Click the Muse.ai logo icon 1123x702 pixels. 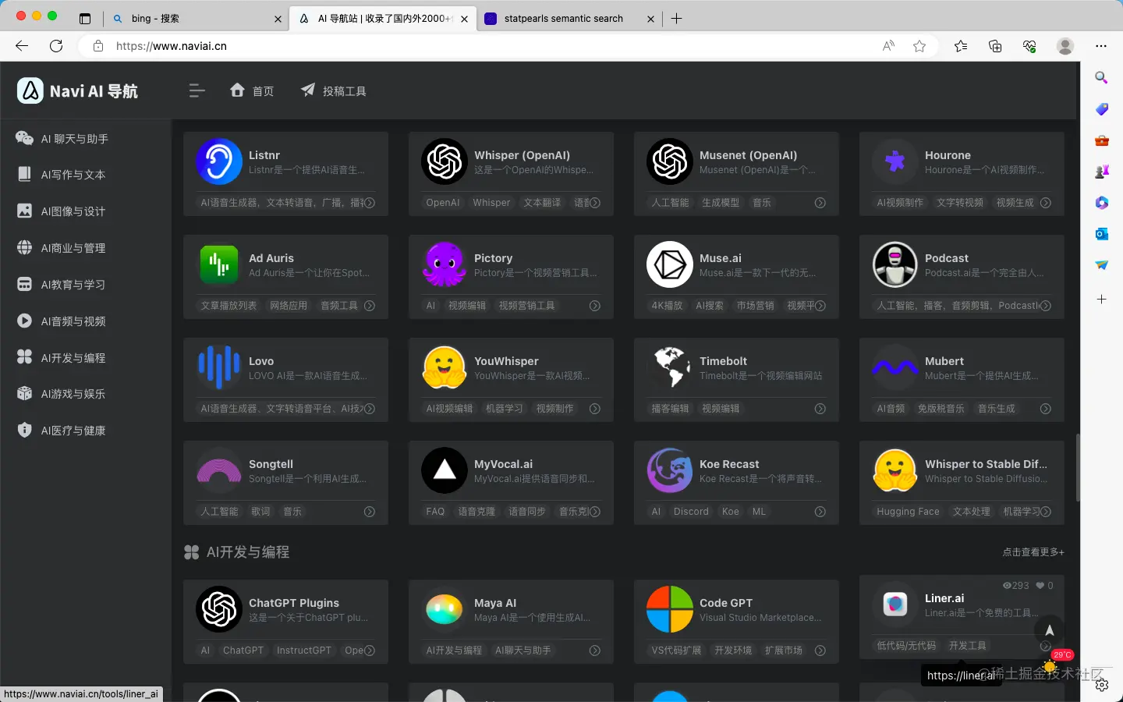pos(670,264)
